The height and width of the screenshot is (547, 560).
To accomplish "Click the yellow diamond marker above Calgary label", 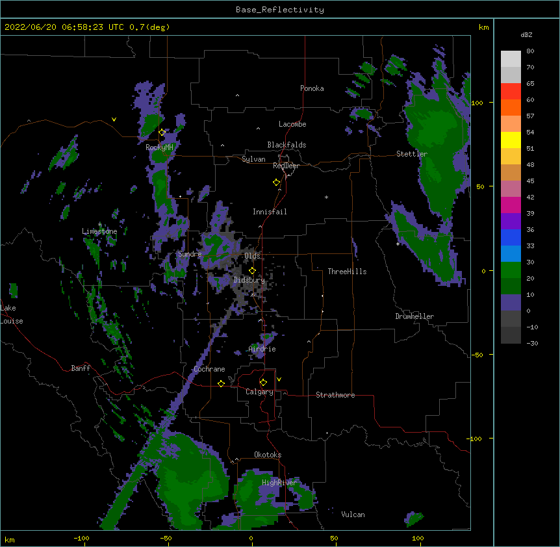I will pyautogui.click(x=263, y=383).
